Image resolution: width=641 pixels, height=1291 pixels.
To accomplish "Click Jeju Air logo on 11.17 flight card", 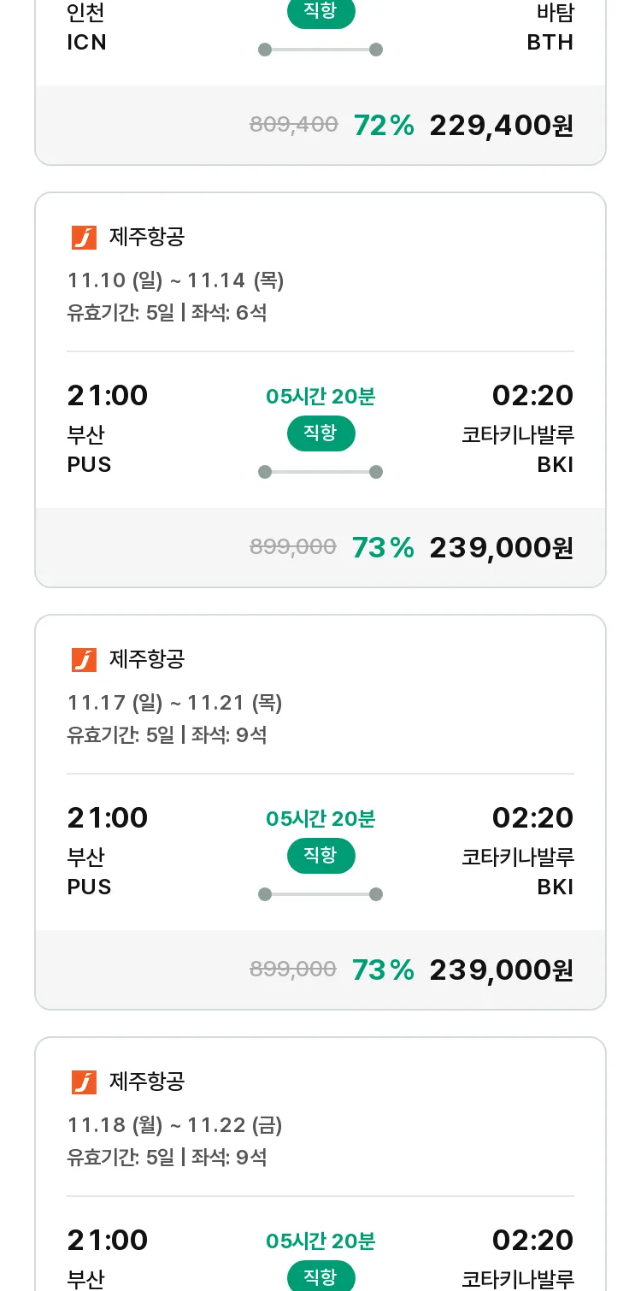I will click(x=84, y=659).
